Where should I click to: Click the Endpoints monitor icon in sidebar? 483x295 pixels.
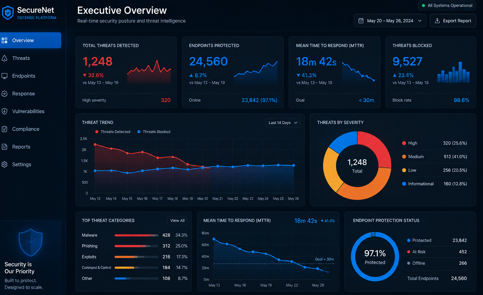pyautogui.click(x=4, y=76)
